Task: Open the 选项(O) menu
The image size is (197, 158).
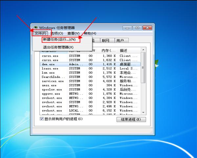Action: point(57,33)
